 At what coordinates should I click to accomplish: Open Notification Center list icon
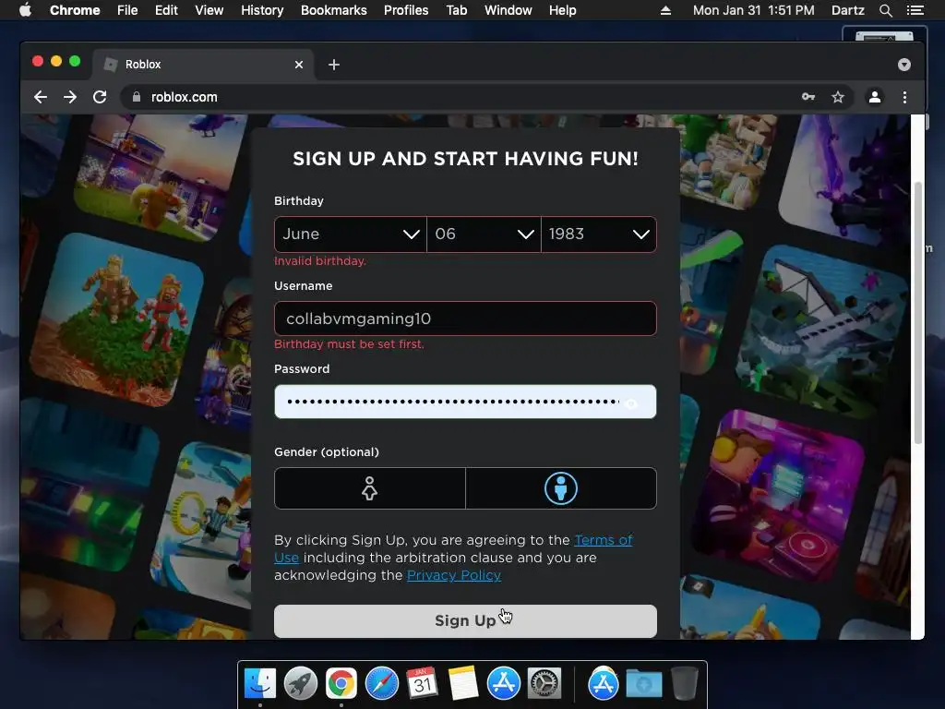pos(915,10)
